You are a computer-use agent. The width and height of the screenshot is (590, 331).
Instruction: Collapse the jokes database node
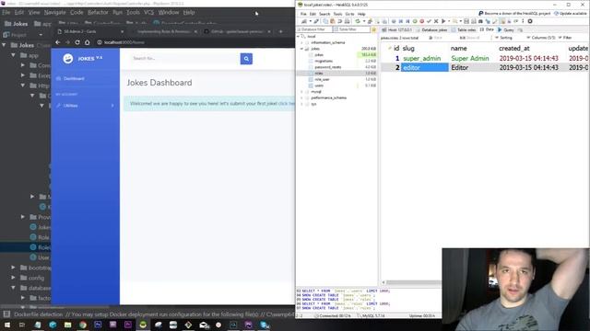(301, 49)
